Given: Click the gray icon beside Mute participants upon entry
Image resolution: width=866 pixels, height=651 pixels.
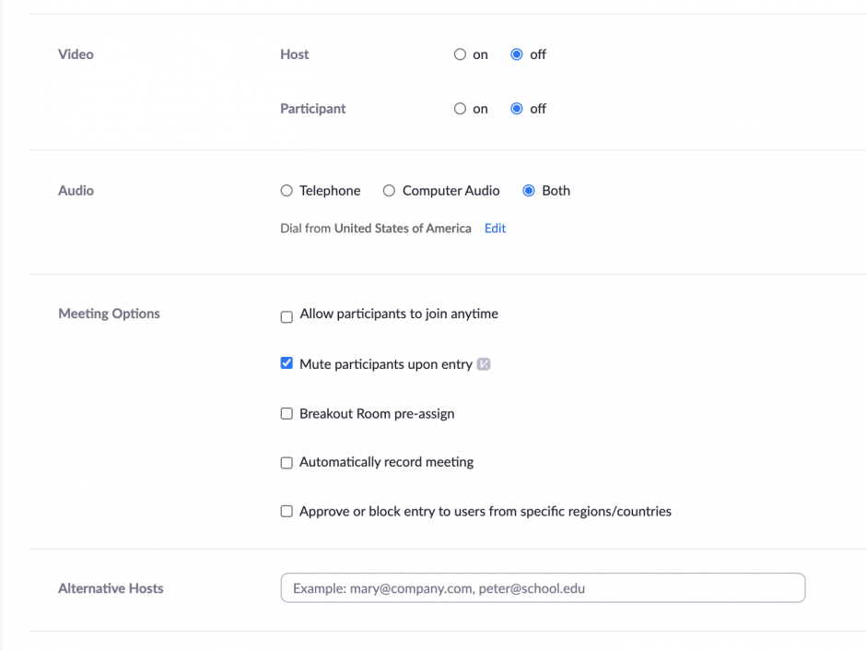Looking at the screenshot, I should (484, 364).
